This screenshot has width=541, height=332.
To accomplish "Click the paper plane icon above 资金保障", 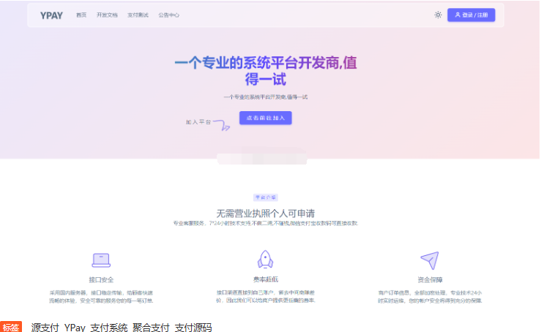I will tap(430, 260).
